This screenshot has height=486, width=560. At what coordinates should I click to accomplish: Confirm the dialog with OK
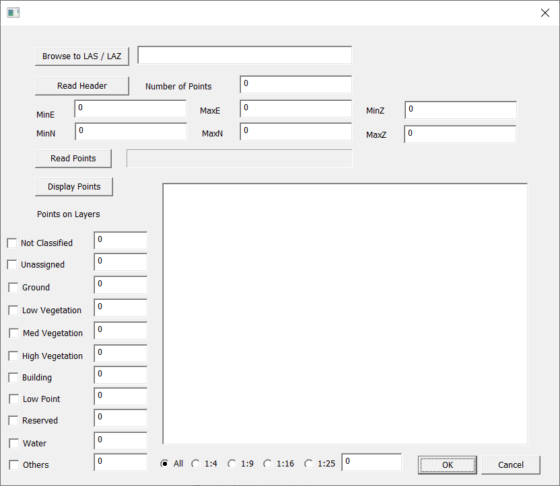pyautogui.click(x=447, y=464)
